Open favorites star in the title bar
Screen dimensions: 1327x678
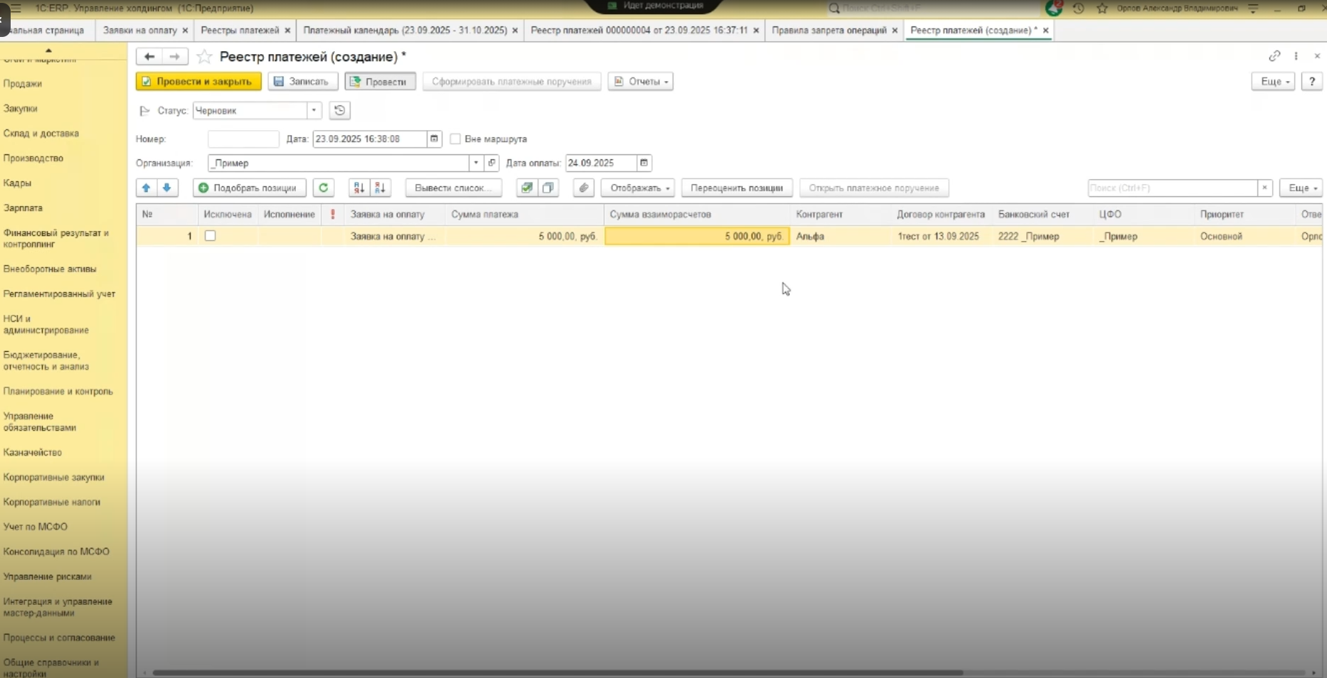[1102, 9]
